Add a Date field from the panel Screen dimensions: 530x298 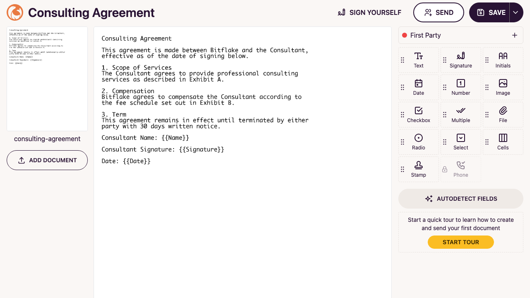click(419, 87)
